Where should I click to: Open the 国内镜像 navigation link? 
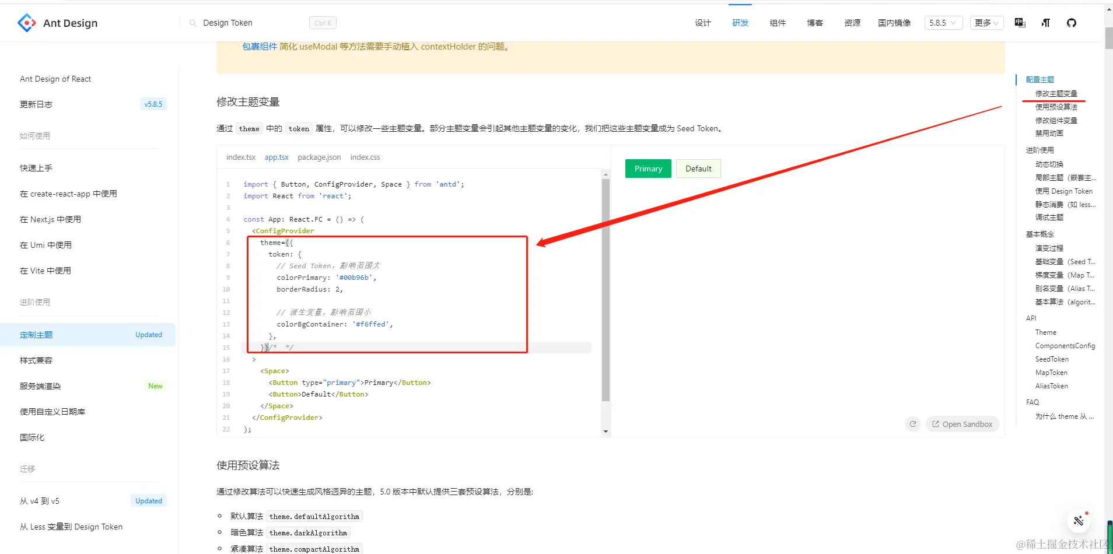[x=894, y=23]
